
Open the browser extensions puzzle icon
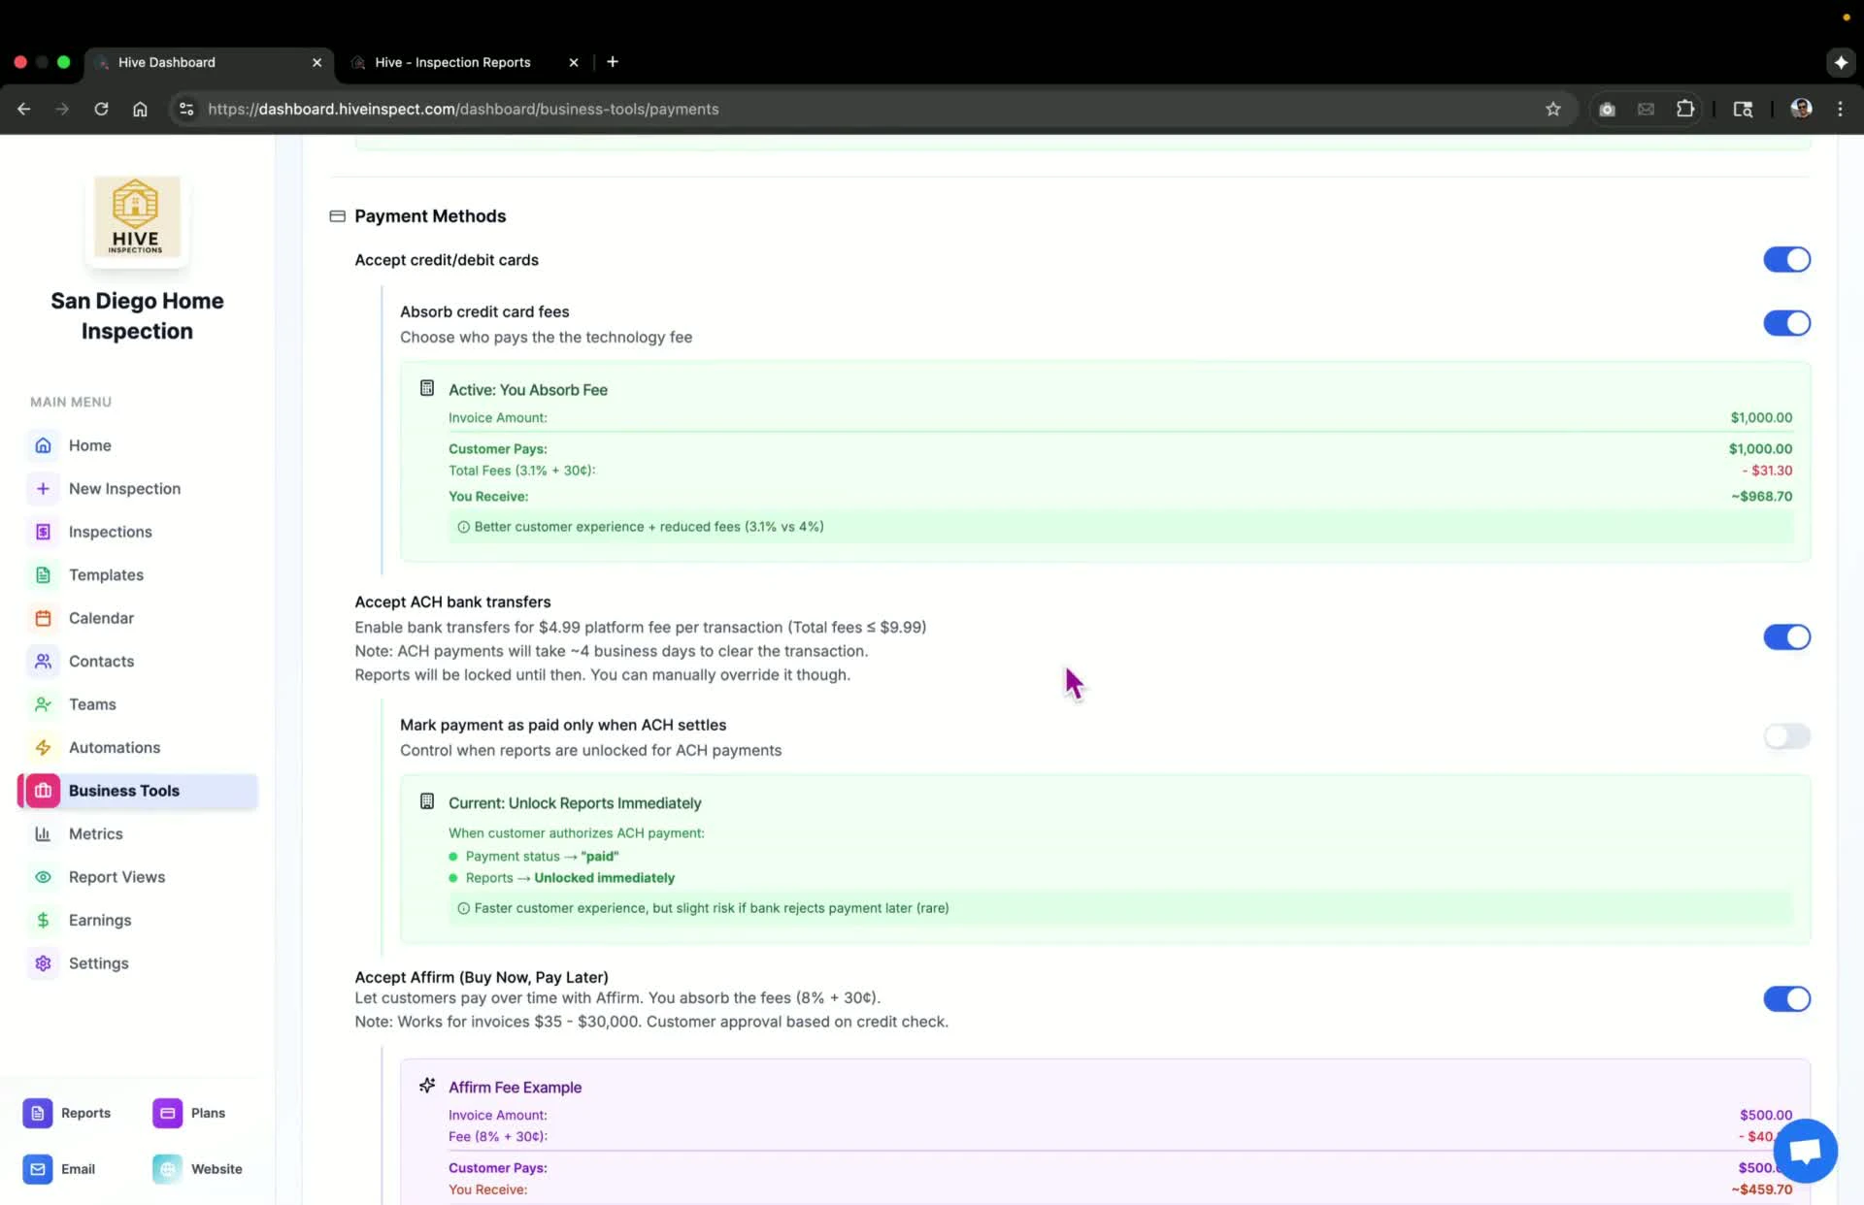pos(1685,109)
